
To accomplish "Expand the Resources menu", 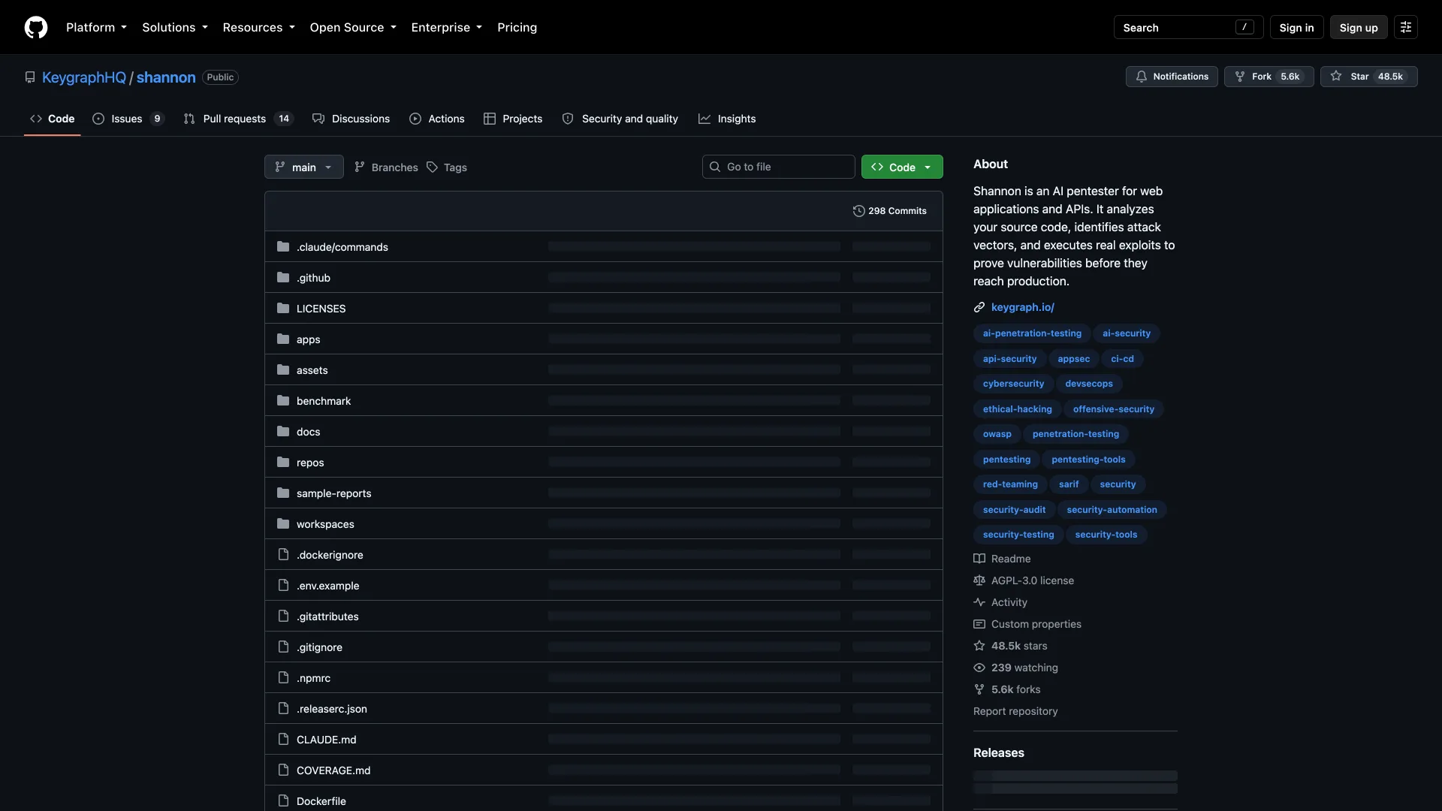I will pyautogui.click(x=259, y=27).
